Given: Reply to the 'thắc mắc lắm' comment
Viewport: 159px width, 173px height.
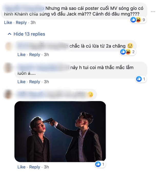Looking at the screenshot, I should coord(35,82).
